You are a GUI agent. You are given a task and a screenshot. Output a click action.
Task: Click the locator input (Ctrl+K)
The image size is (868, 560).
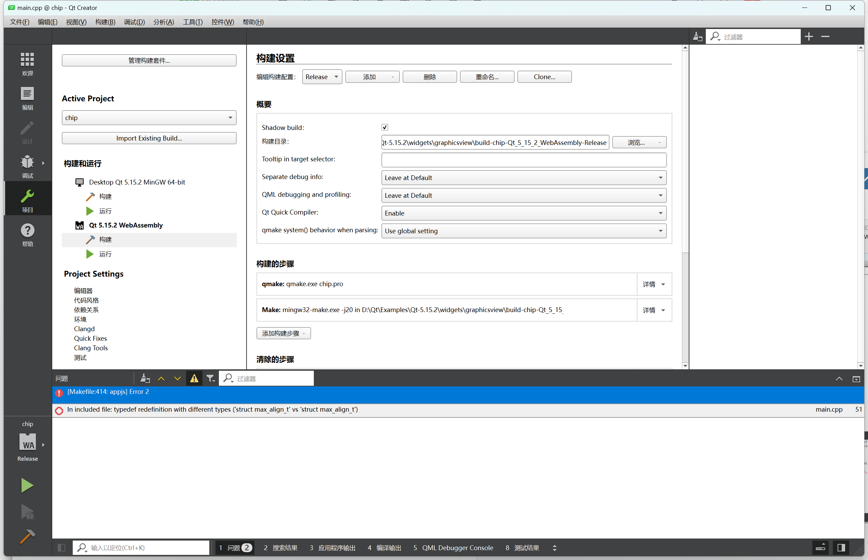click(x=141, y=548)
